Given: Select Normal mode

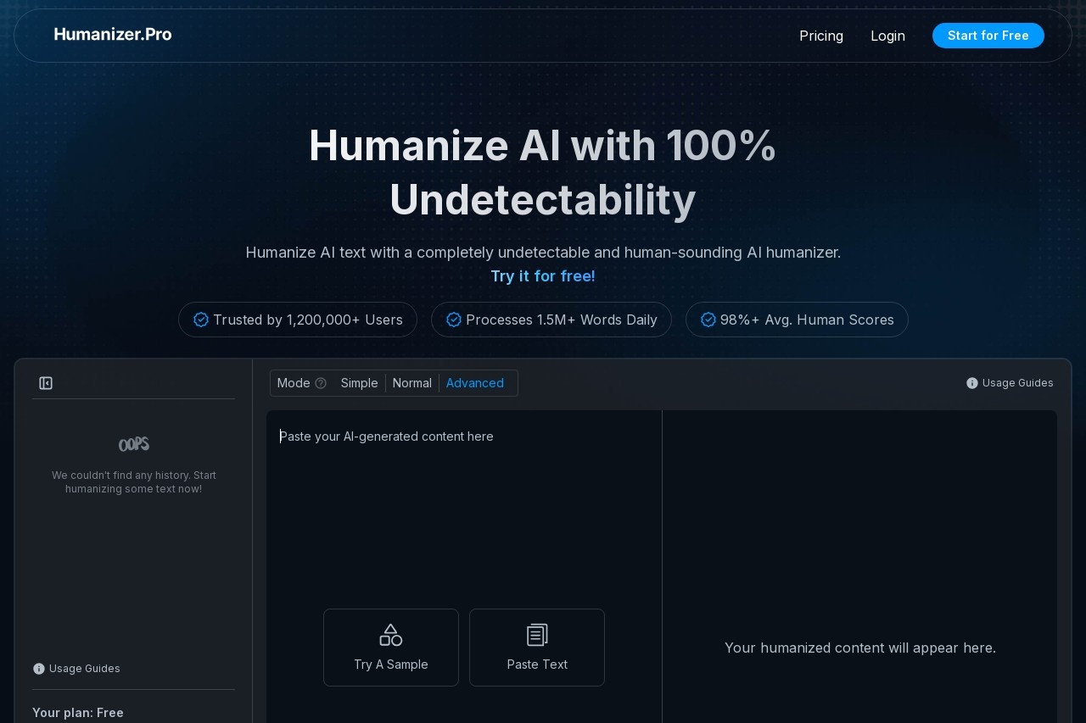Looking at the screenshot, I should tap(412, 383).
